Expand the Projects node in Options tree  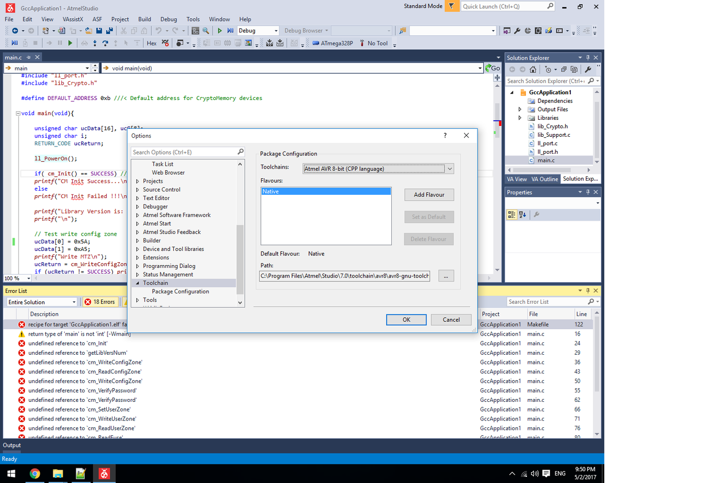[137, 181]
